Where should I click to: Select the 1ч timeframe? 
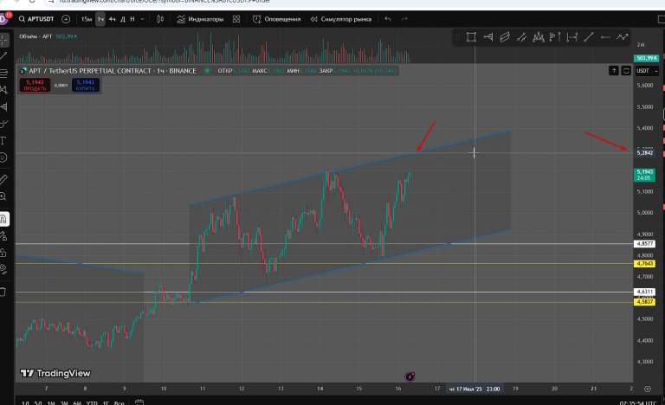point(100,19)
